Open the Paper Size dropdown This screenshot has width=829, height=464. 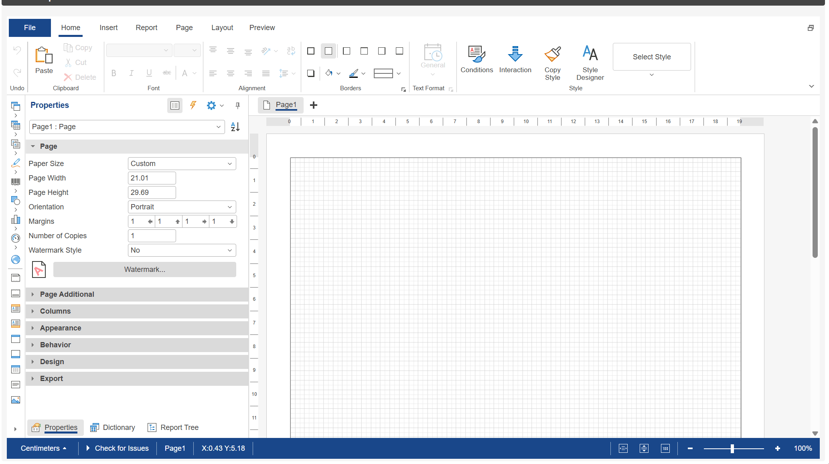[x=182, y=164]
